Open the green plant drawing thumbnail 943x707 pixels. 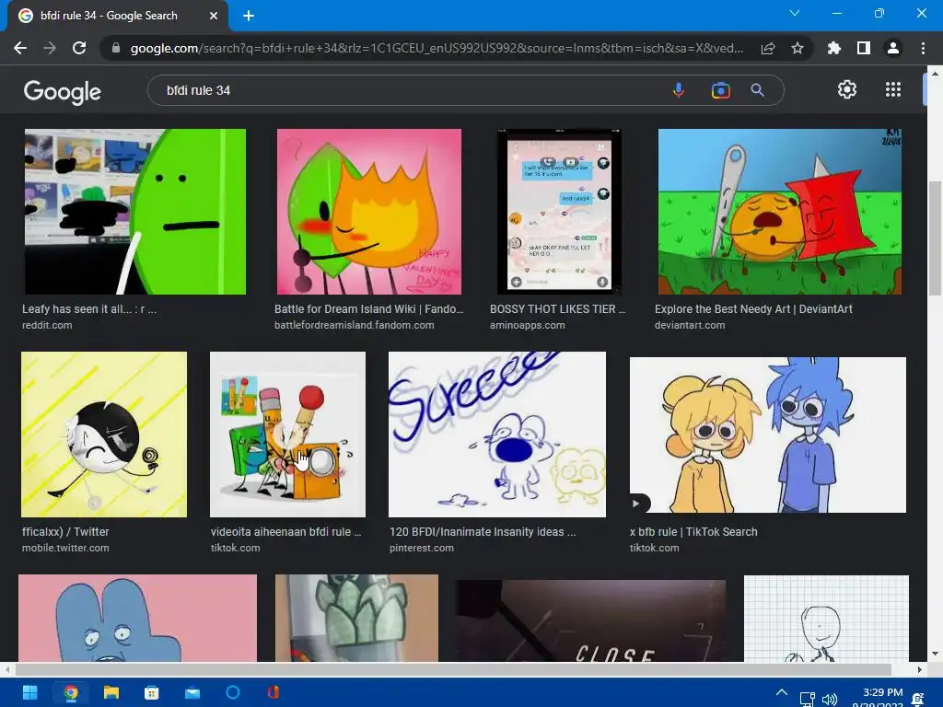356,618
